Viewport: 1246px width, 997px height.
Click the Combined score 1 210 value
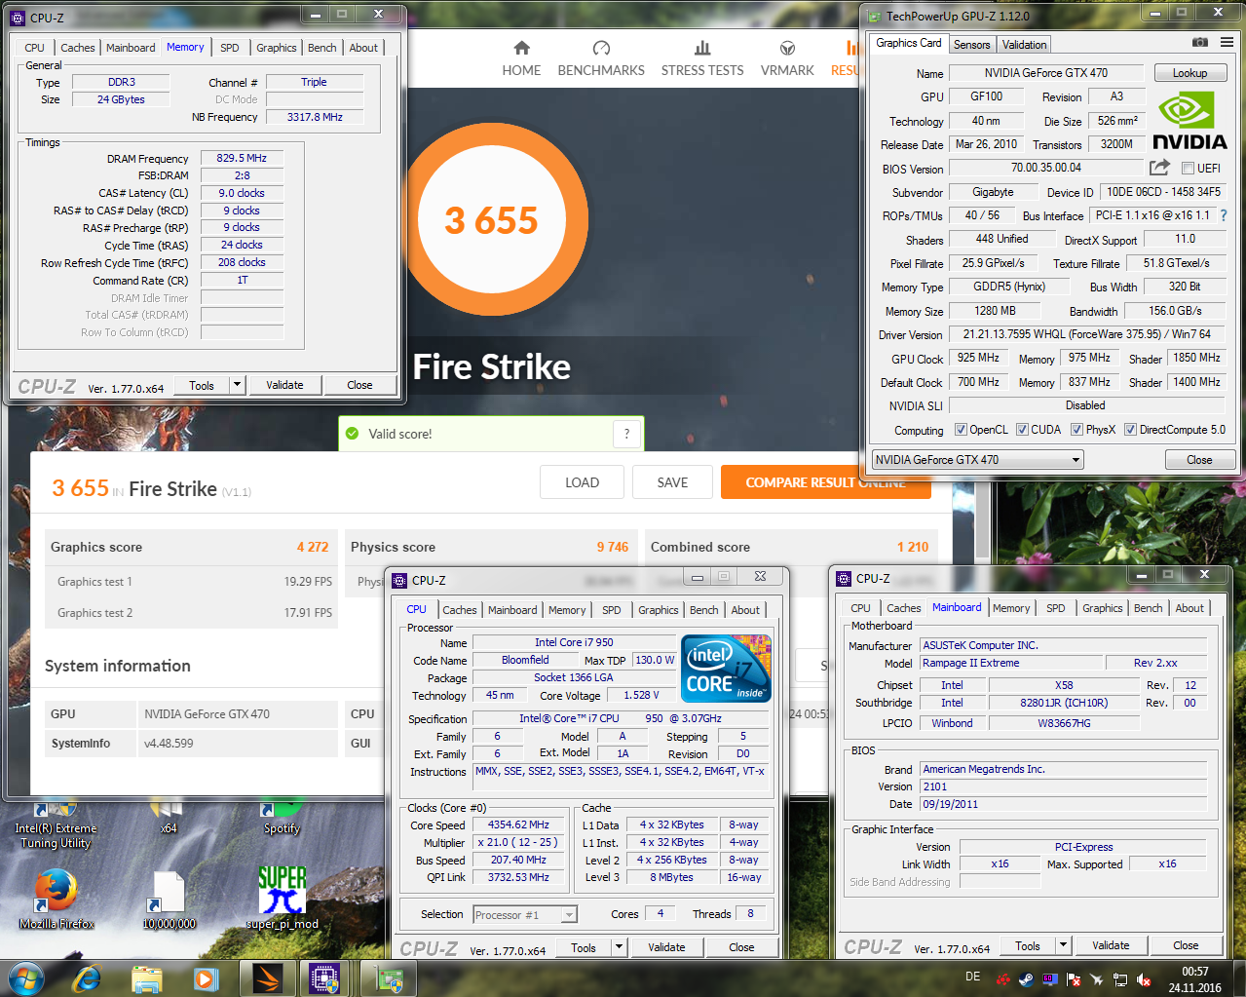point(913,547)
